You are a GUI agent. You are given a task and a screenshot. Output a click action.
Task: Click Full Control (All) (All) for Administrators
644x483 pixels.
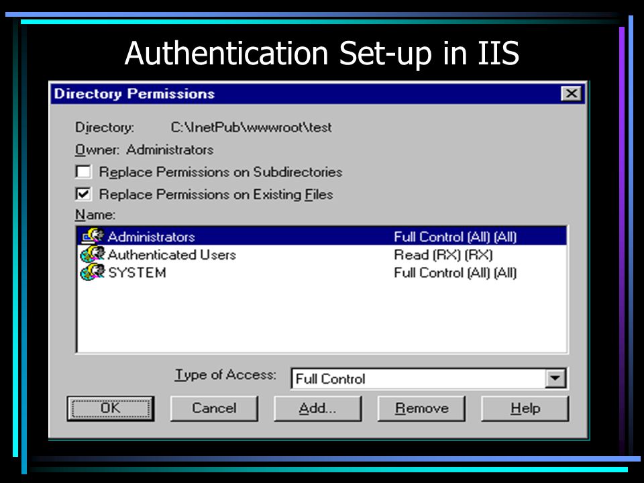click(x=455, y=237)
